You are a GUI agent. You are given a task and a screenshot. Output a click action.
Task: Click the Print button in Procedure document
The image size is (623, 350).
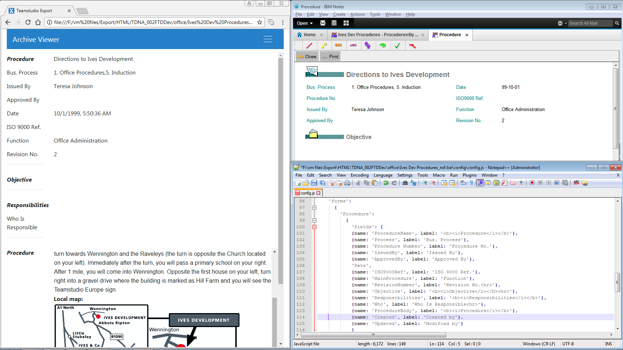click(x=330, y=57)
